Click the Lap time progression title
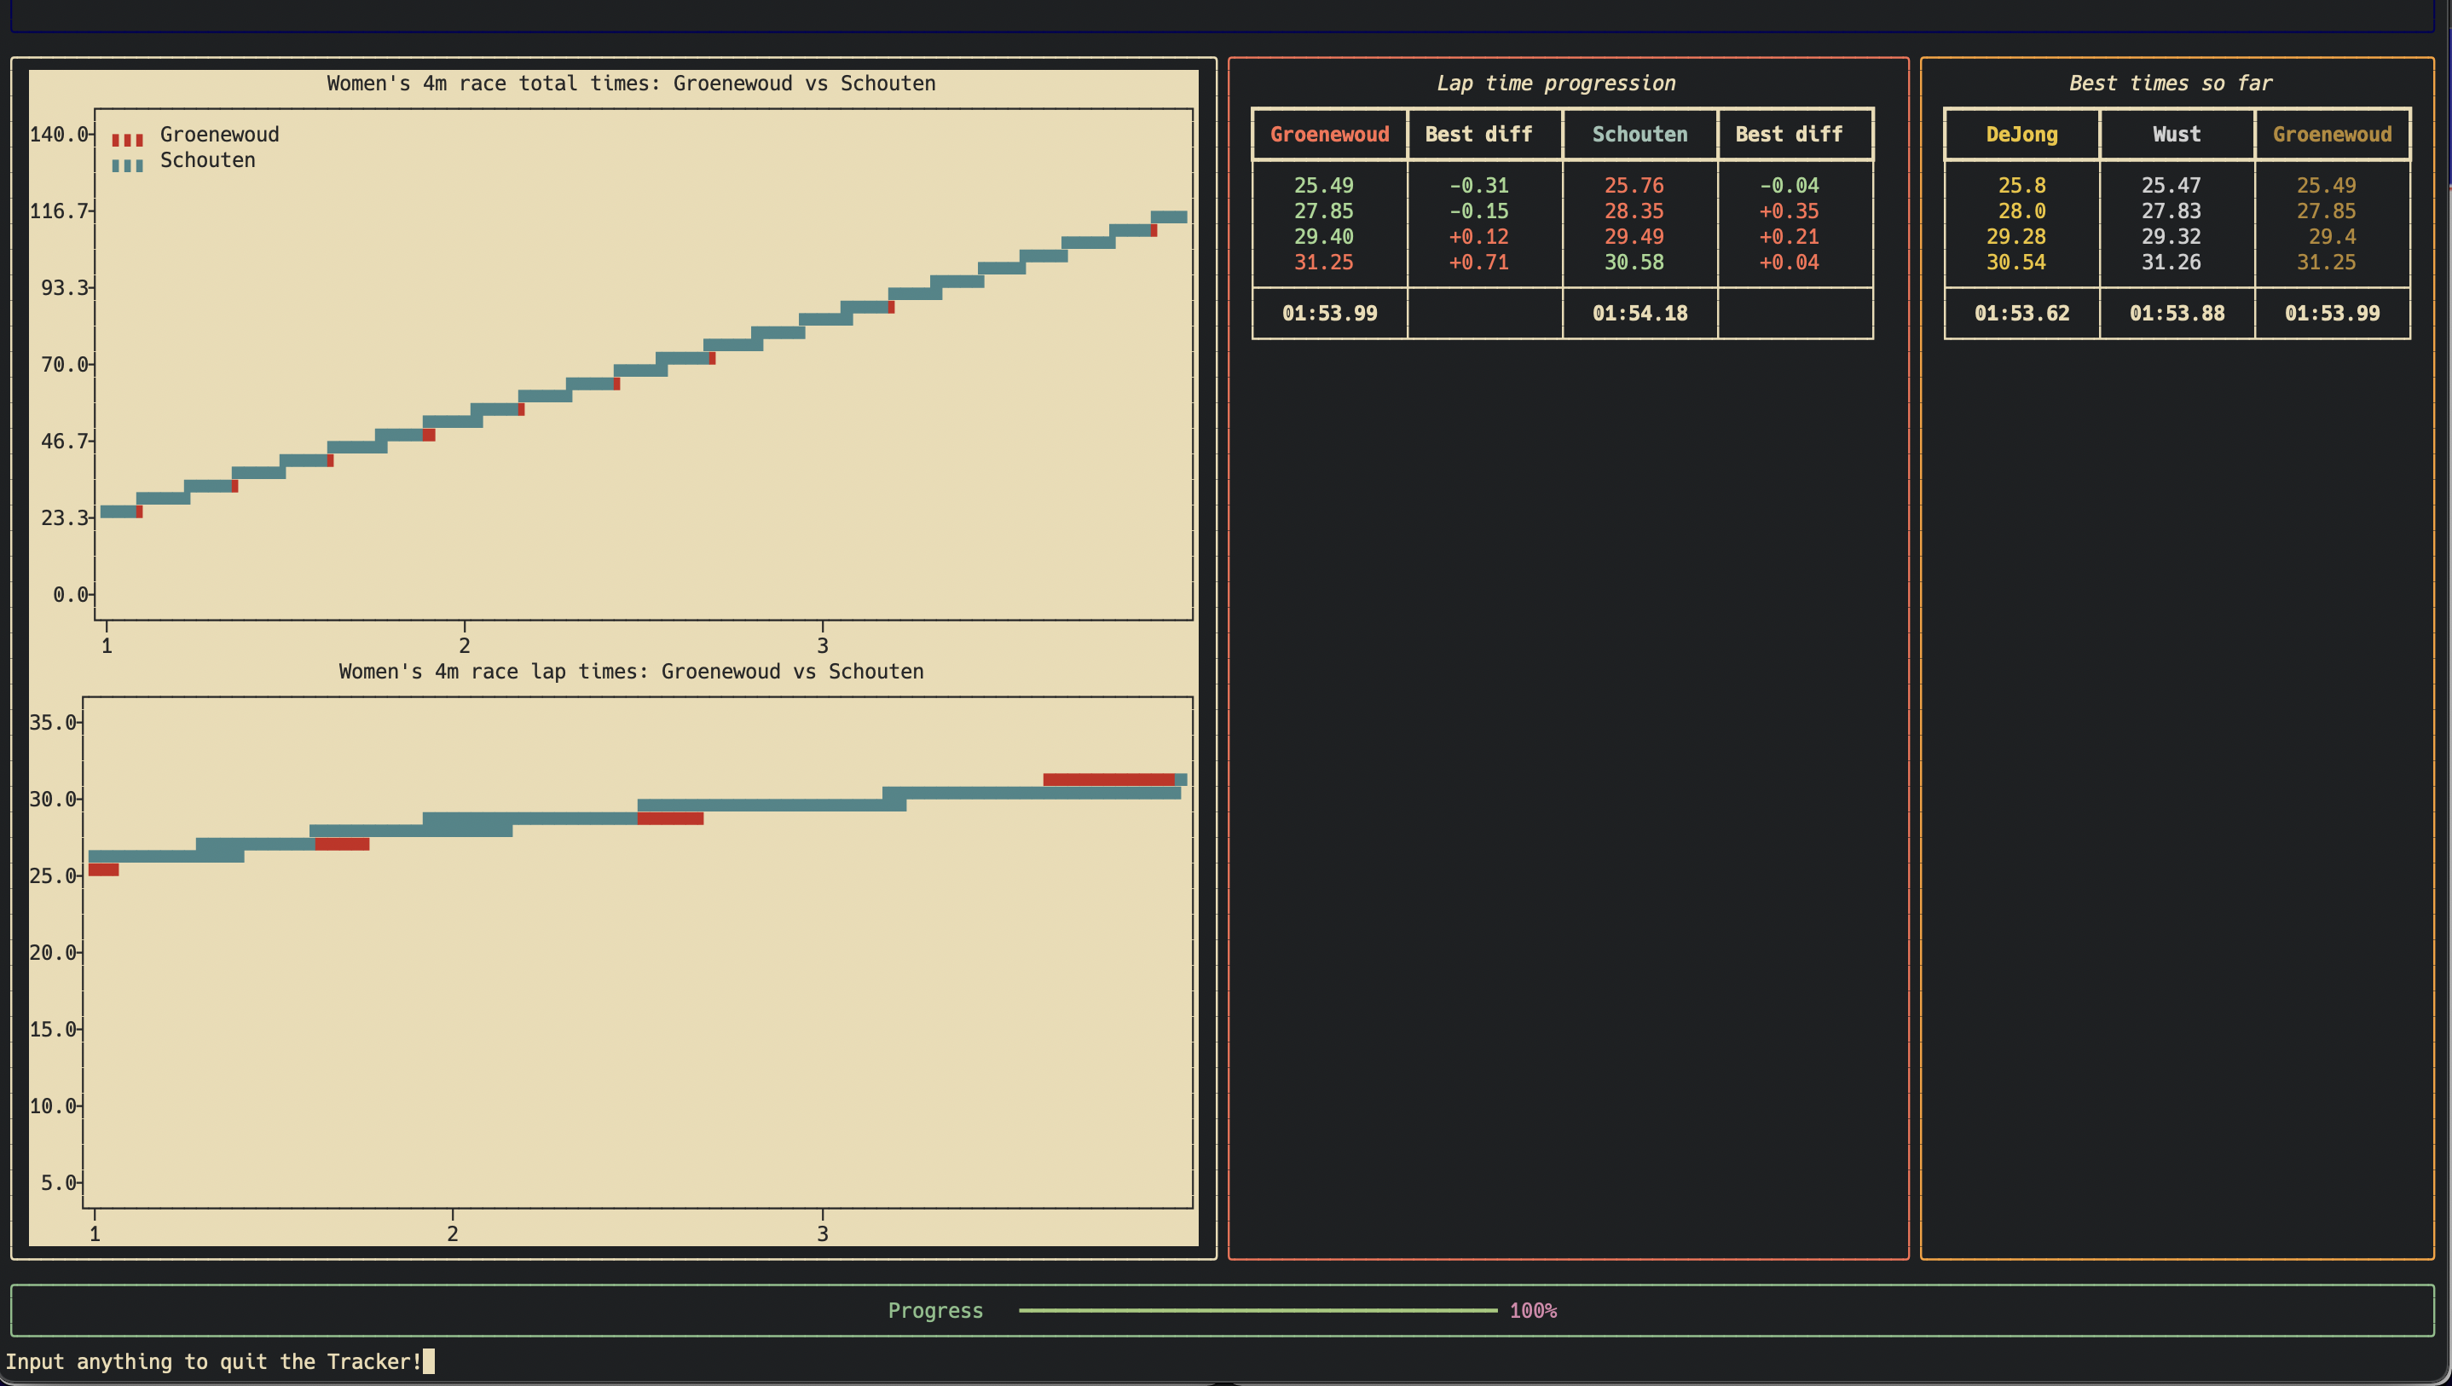The width and height of the screenshot is (2452, 1386). pos(1555,84)
